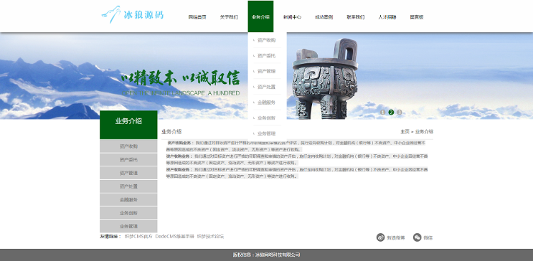Choose 业务管理 in the dropdown submenu

coord(266,134)
